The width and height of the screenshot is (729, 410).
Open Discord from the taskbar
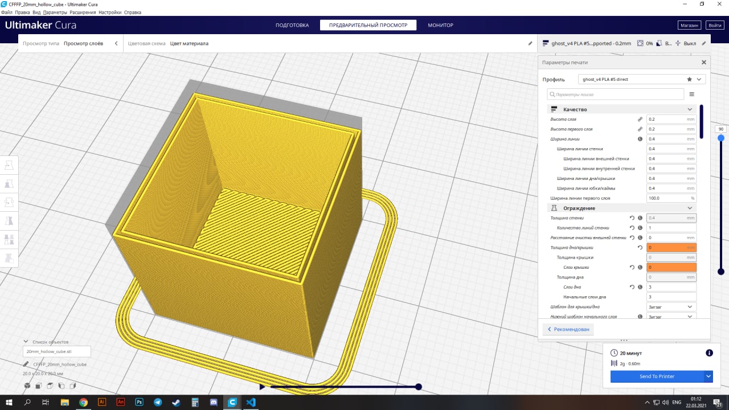tap(214, 402)
